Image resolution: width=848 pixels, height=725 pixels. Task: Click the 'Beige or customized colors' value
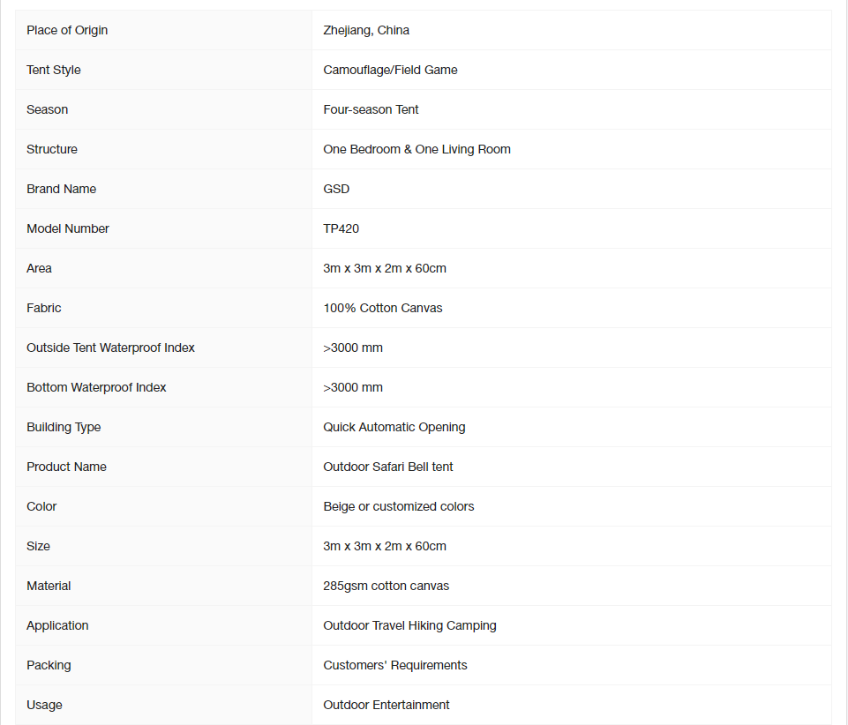click(x=399, y=506)
